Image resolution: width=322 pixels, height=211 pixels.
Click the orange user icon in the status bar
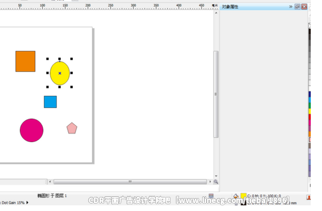tap(308, 197)
